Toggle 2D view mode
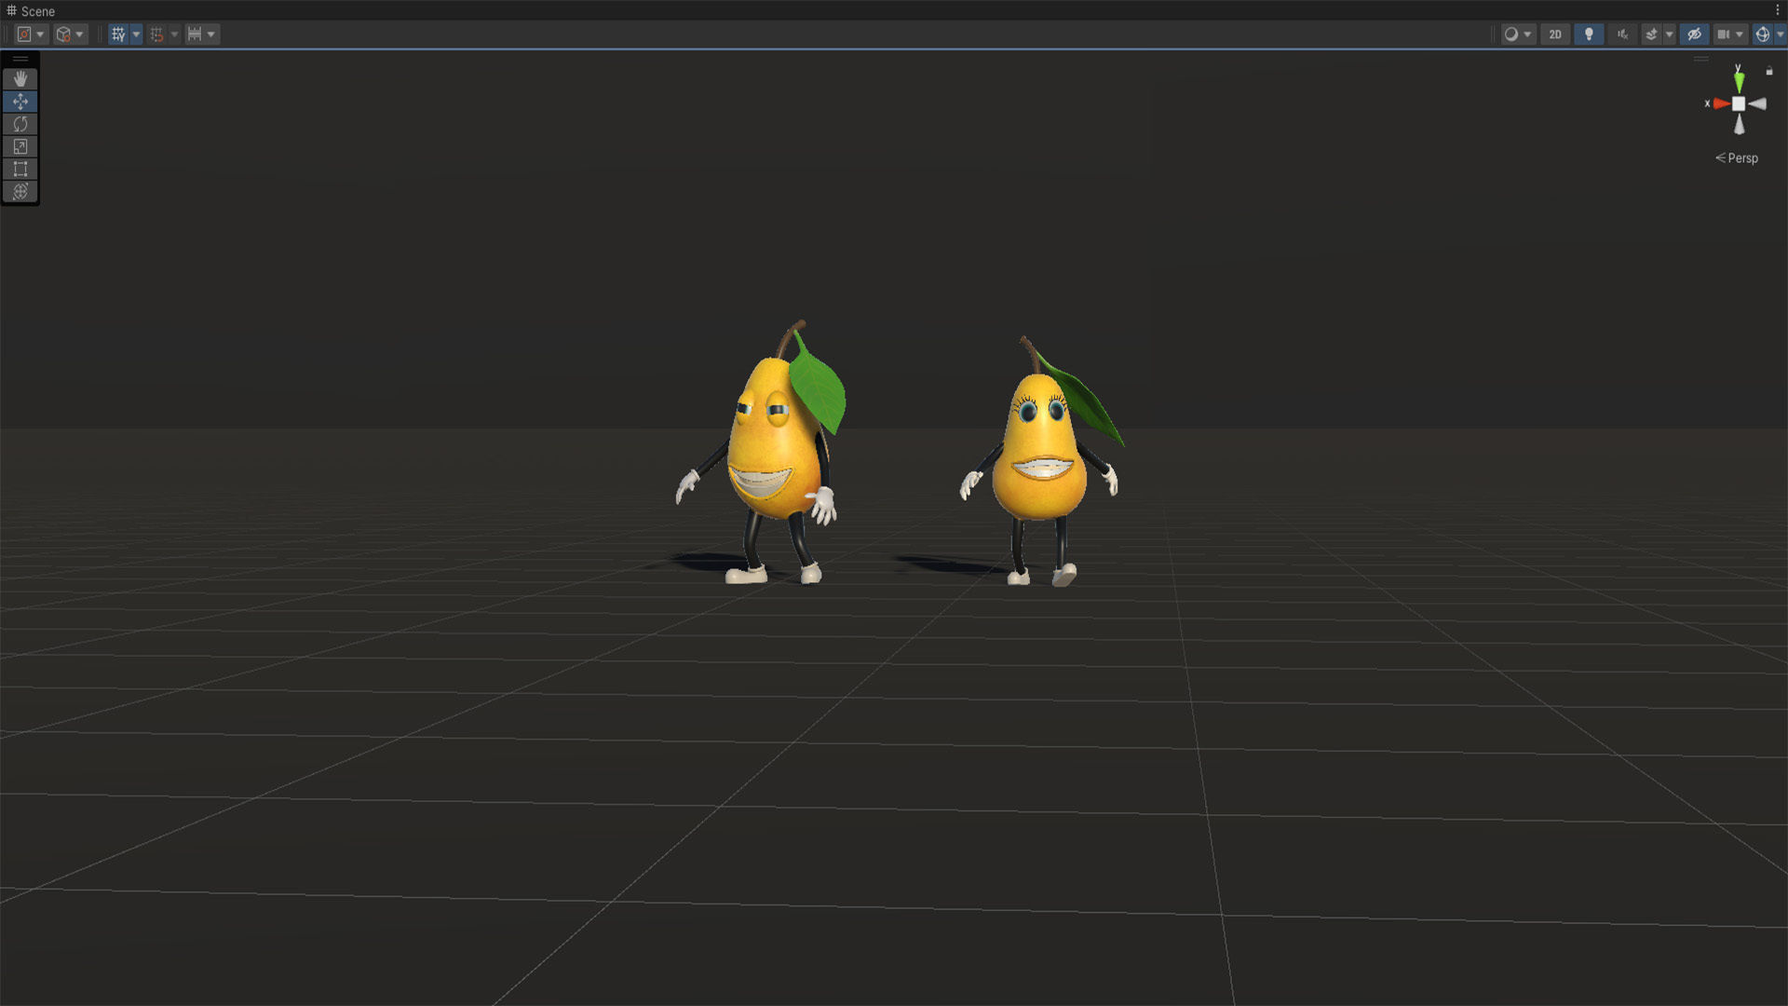Image resolution: width=1788 pixels, height=1006 pixels. pyautogui.click(x=1555, y=34)
